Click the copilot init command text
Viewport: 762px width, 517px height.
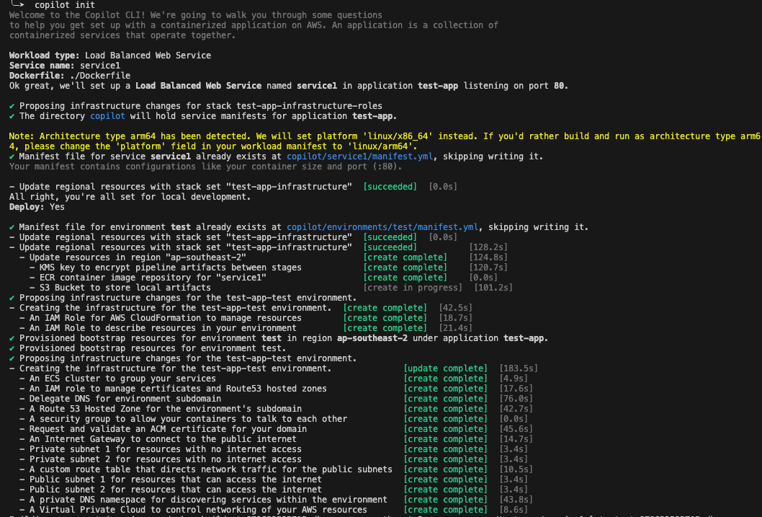point(62,4)
